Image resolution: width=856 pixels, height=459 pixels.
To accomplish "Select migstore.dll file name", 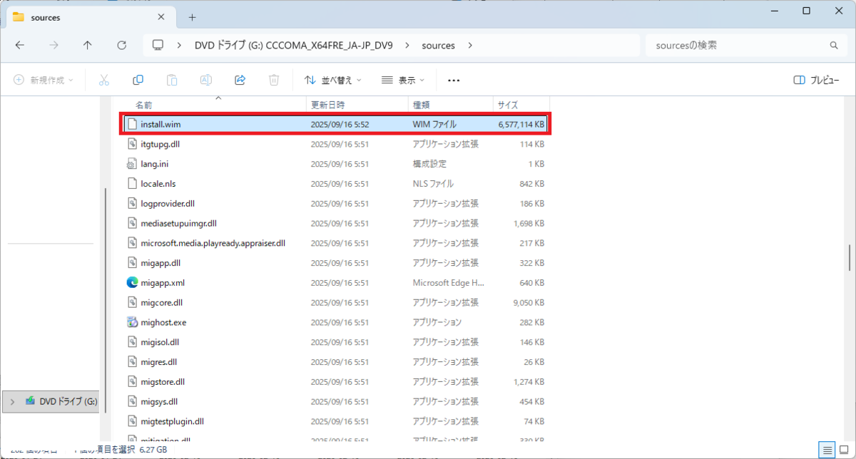I will [x=163, y=382].
